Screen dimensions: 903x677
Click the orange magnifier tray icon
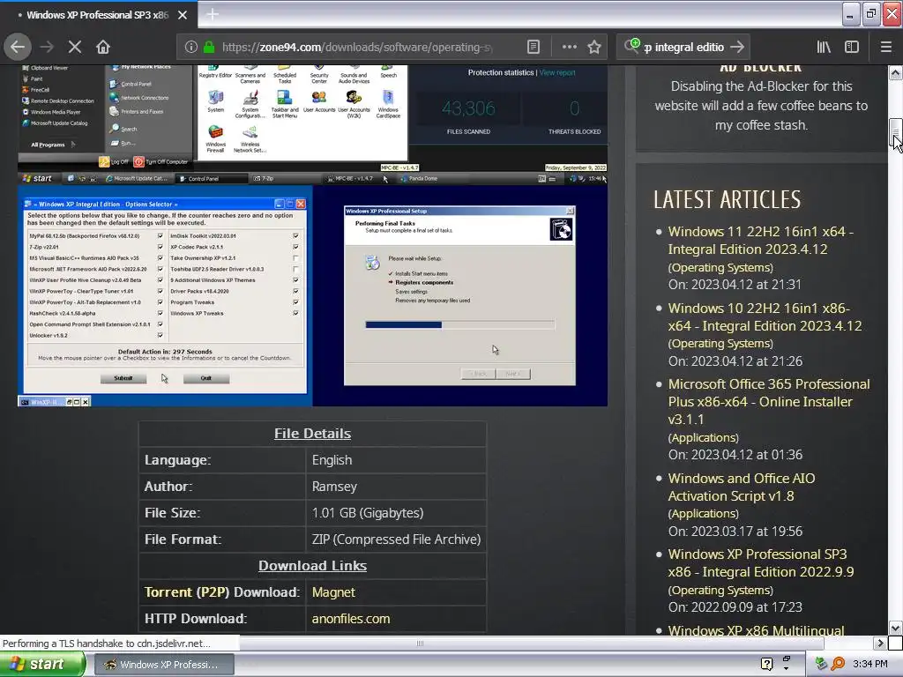pyautogui.click(x=838, y=664)
